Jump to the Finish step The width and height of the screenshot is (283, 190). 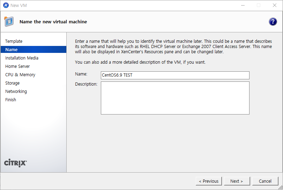11,100
